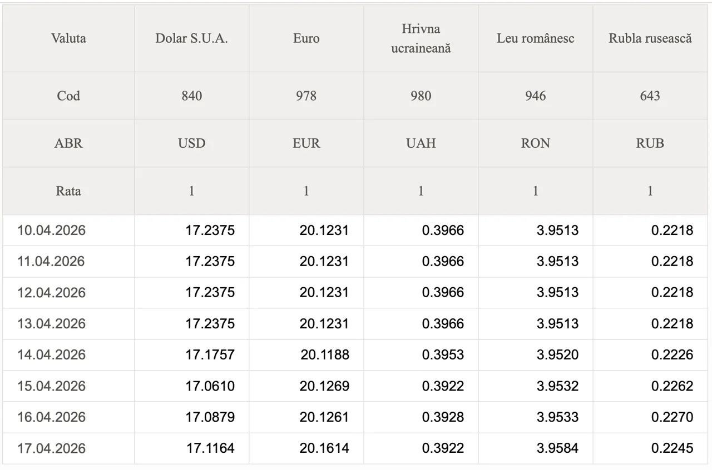712x470 pixels.
Task: Click the UAH abbreviation cell
Action: pos(421,143)
